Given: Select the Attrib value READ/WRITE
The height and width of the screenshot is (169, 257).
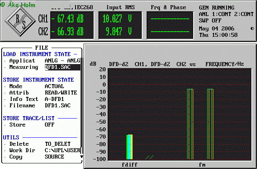Looking at the screenshot, I should [61, 93].
